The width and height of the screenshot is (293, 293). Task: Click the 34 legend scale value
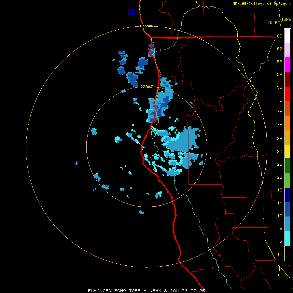point(280,138)
